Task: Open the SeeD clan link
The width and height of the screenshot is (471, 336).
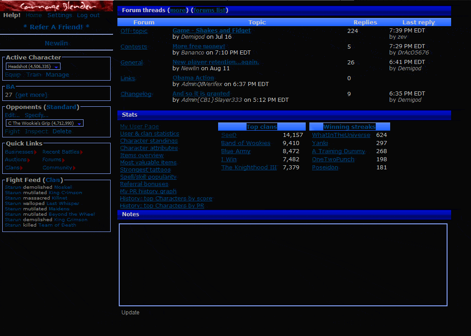Action: pos(229,135)
